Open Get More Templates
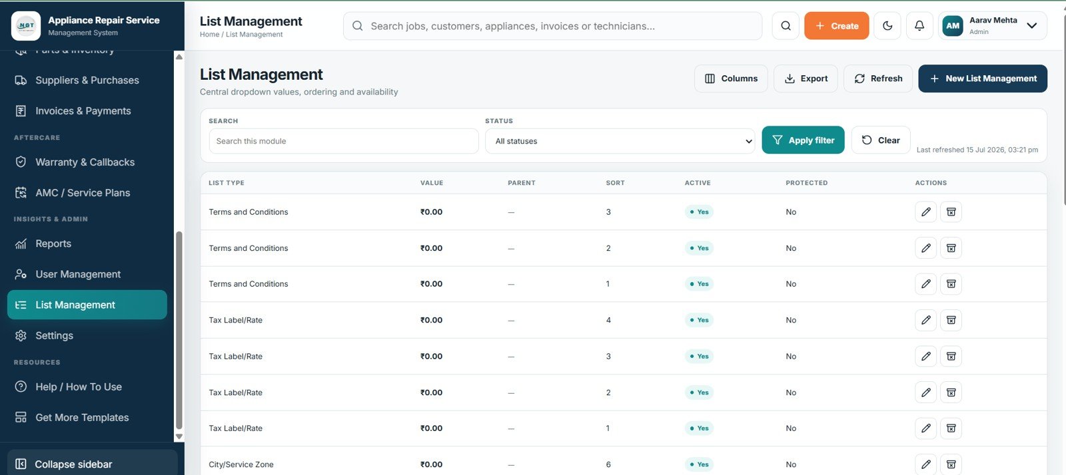This screenshot has width=1066, height=475. 87,417
